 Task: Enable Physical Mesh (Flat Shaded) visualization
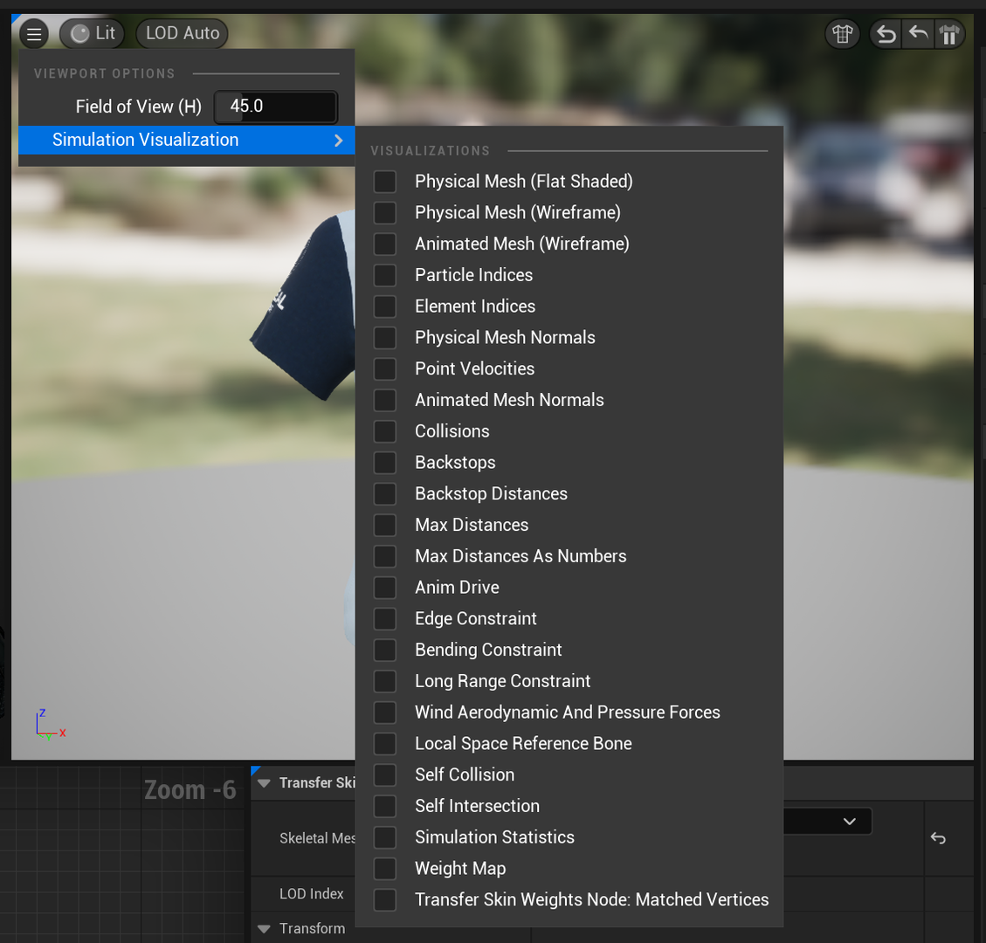[x=385, y=181]
